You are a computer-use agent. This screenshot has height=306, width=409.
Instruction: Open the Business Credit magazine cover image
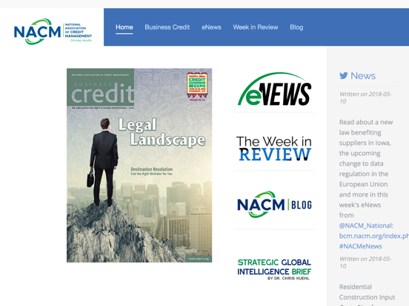[139, 166]
